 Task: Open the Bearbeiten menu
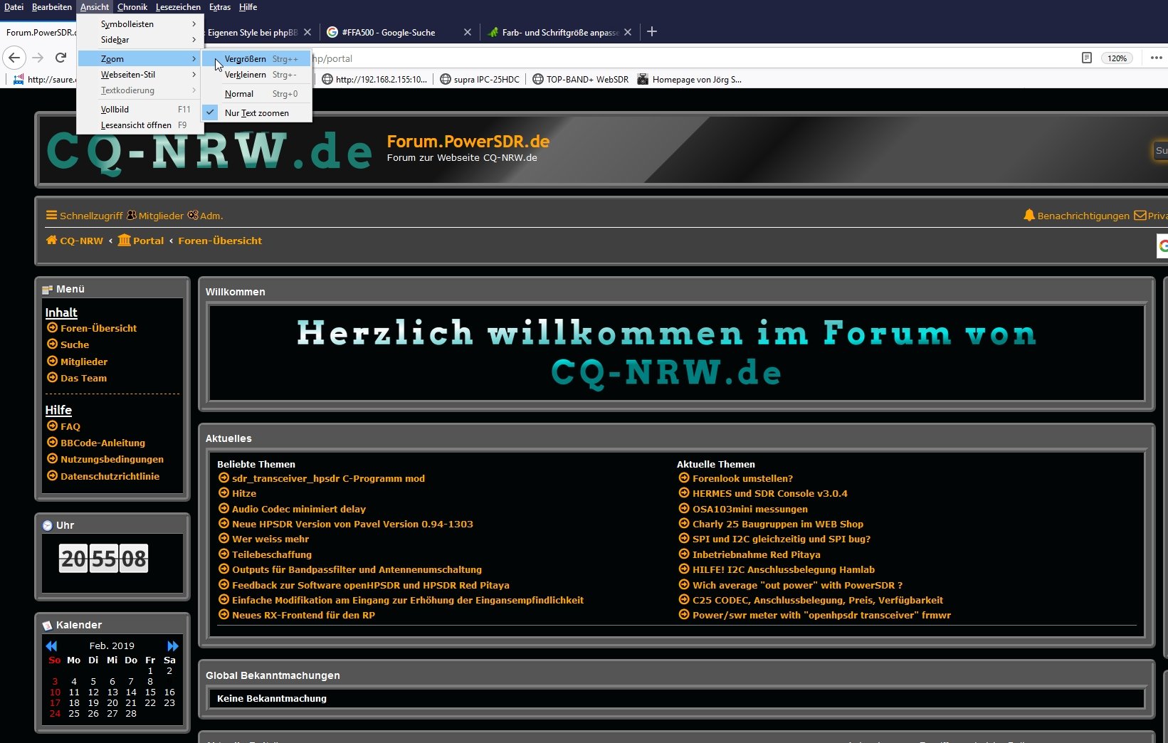pos(52,6)
